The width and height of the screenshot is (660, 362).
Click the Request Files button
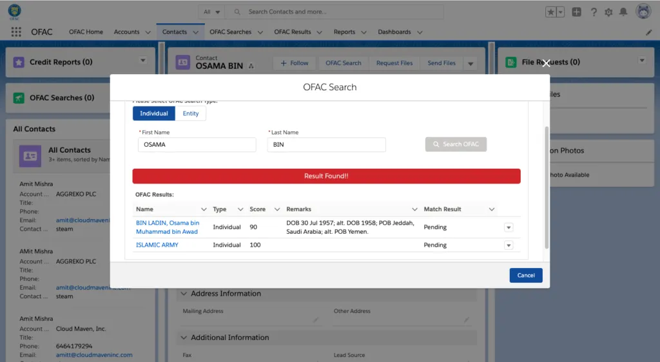tap(394, 63)
